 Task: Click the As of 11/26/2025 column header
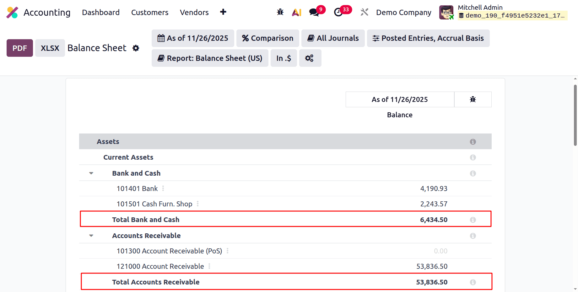pyautogui.click(x=400, y=99)
